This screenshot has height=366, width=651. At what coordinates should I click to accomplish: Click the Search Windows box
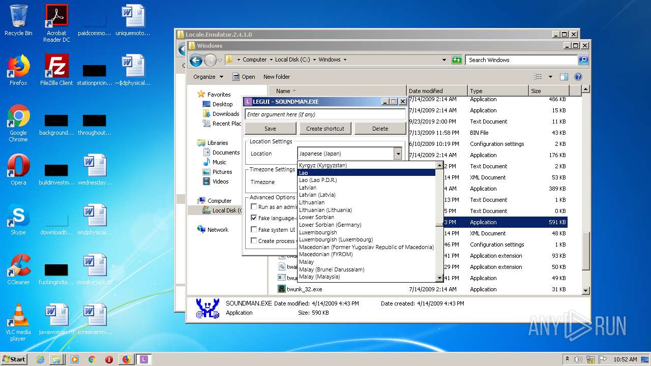521,60
